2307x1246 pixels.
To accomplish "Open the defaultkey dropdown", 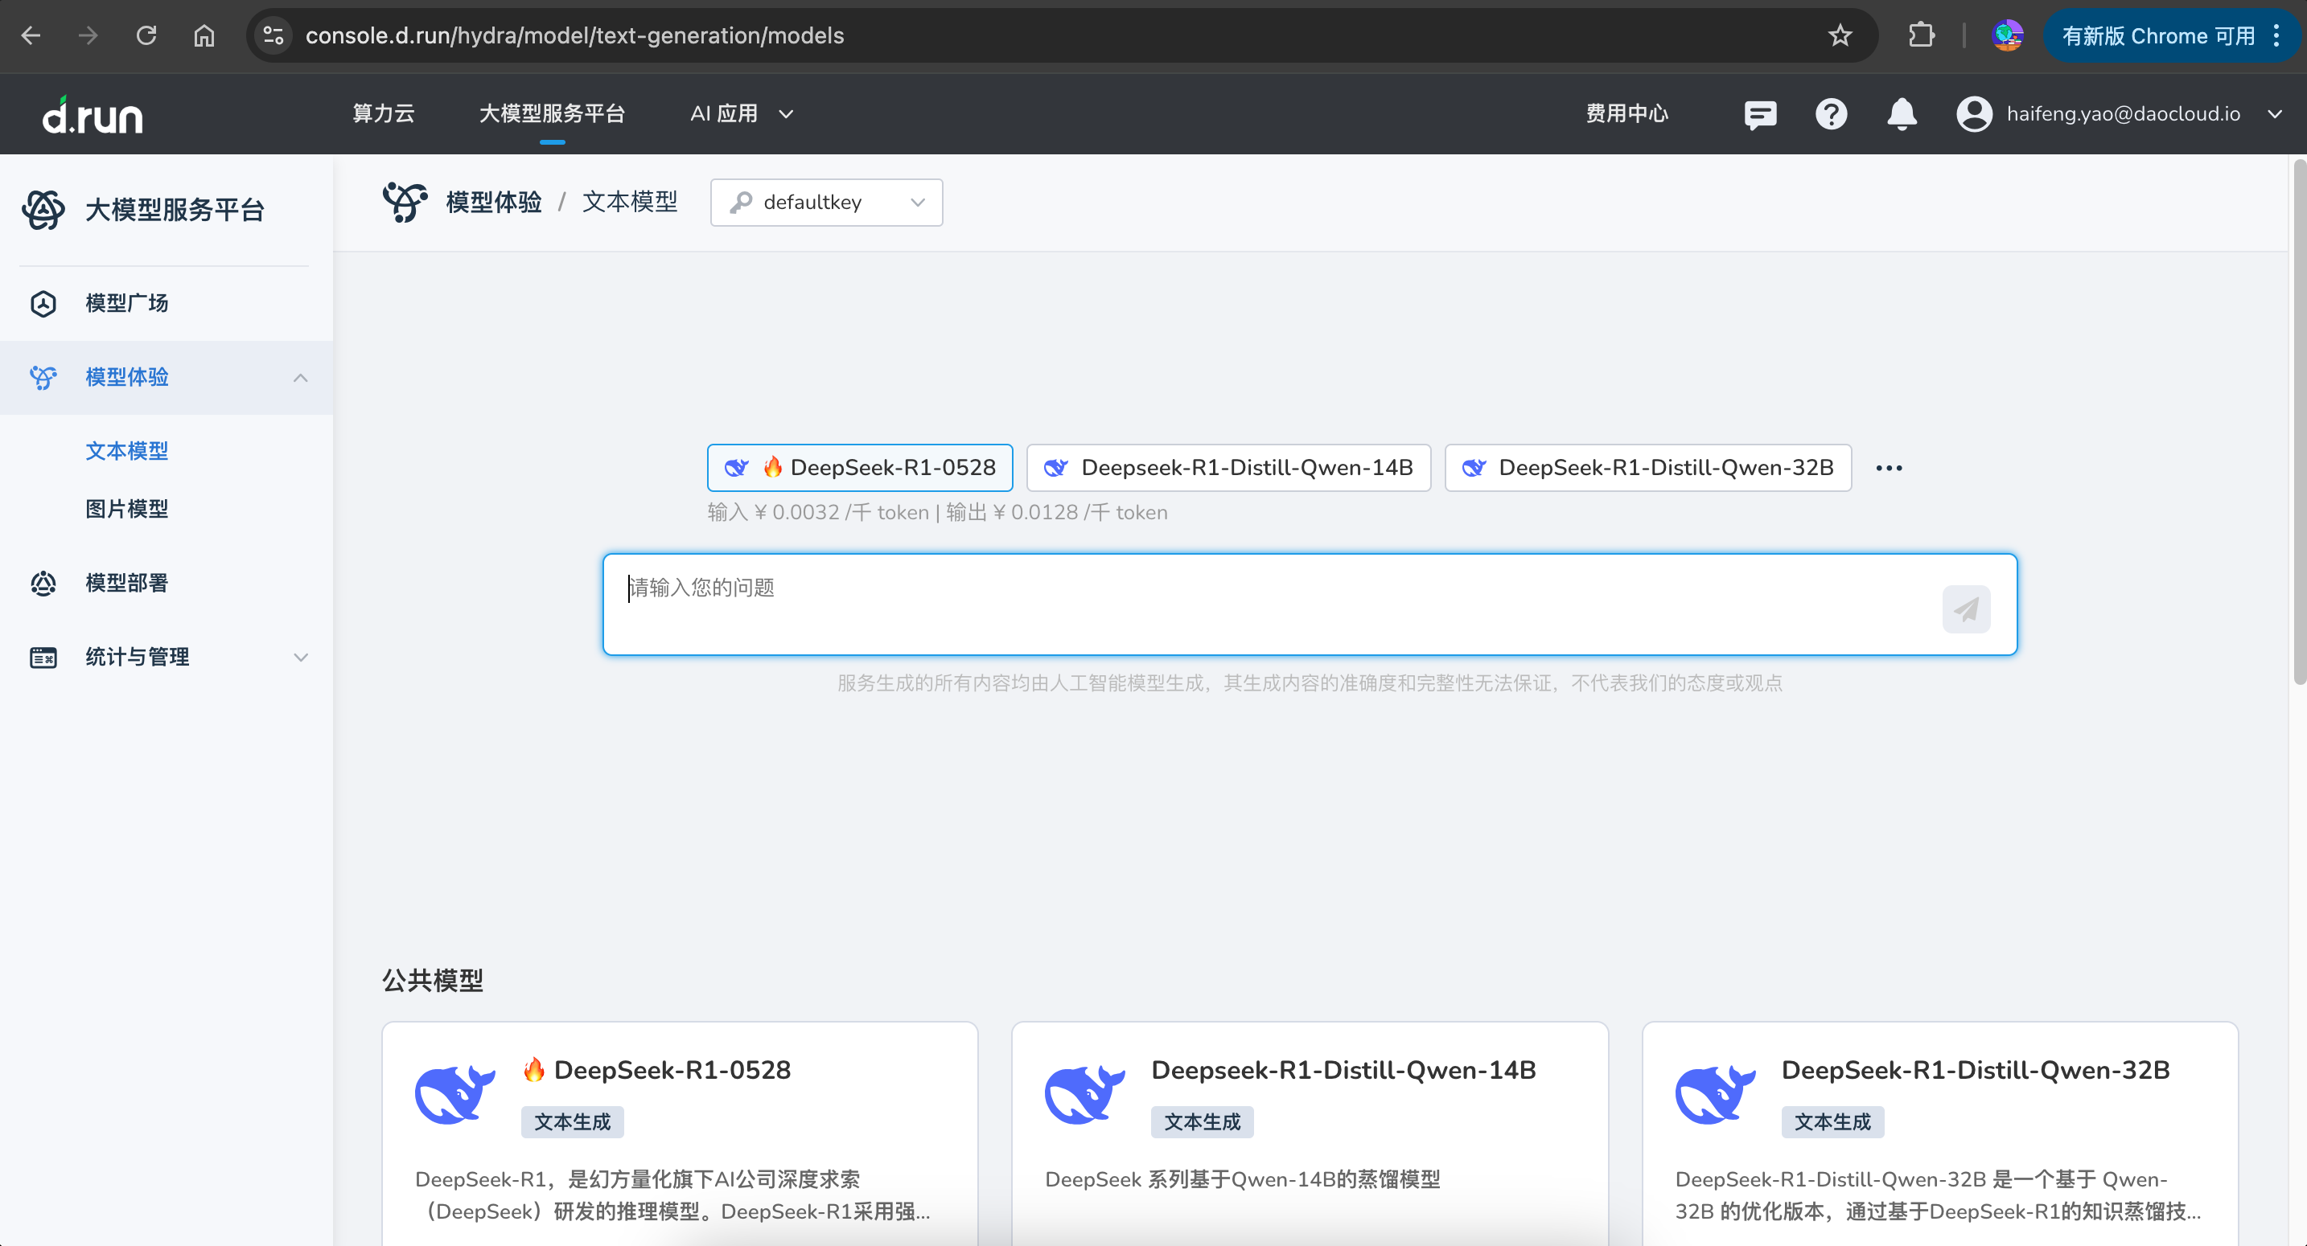I will tap(826, 203).
